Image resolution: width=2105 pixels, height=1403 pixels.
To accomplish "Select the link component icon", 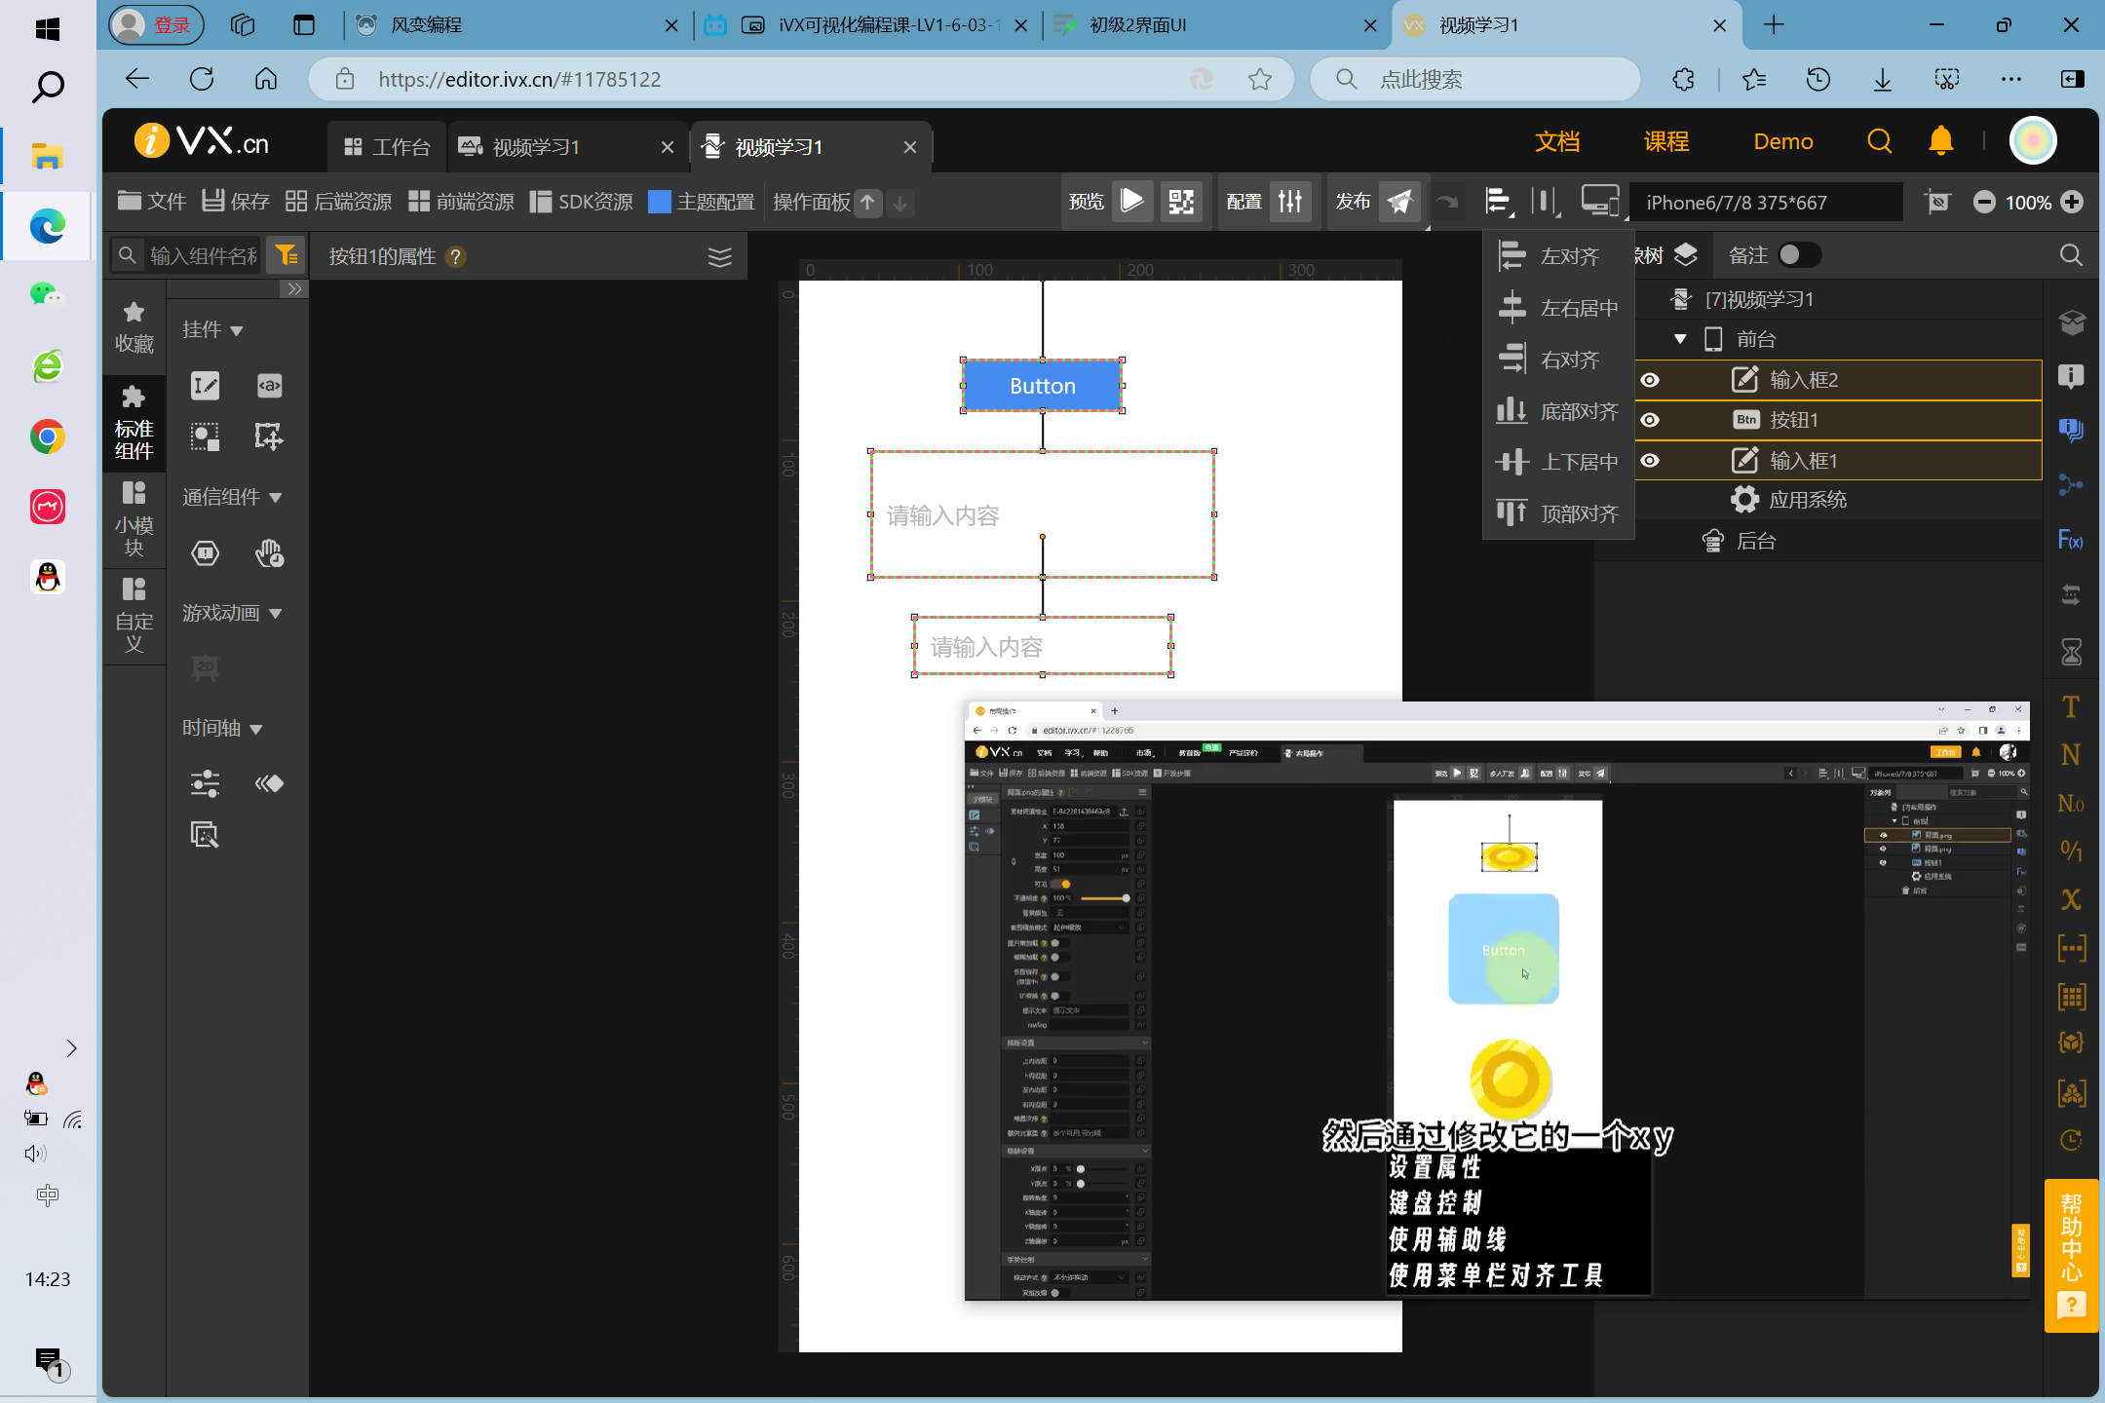I will point(269,386).
